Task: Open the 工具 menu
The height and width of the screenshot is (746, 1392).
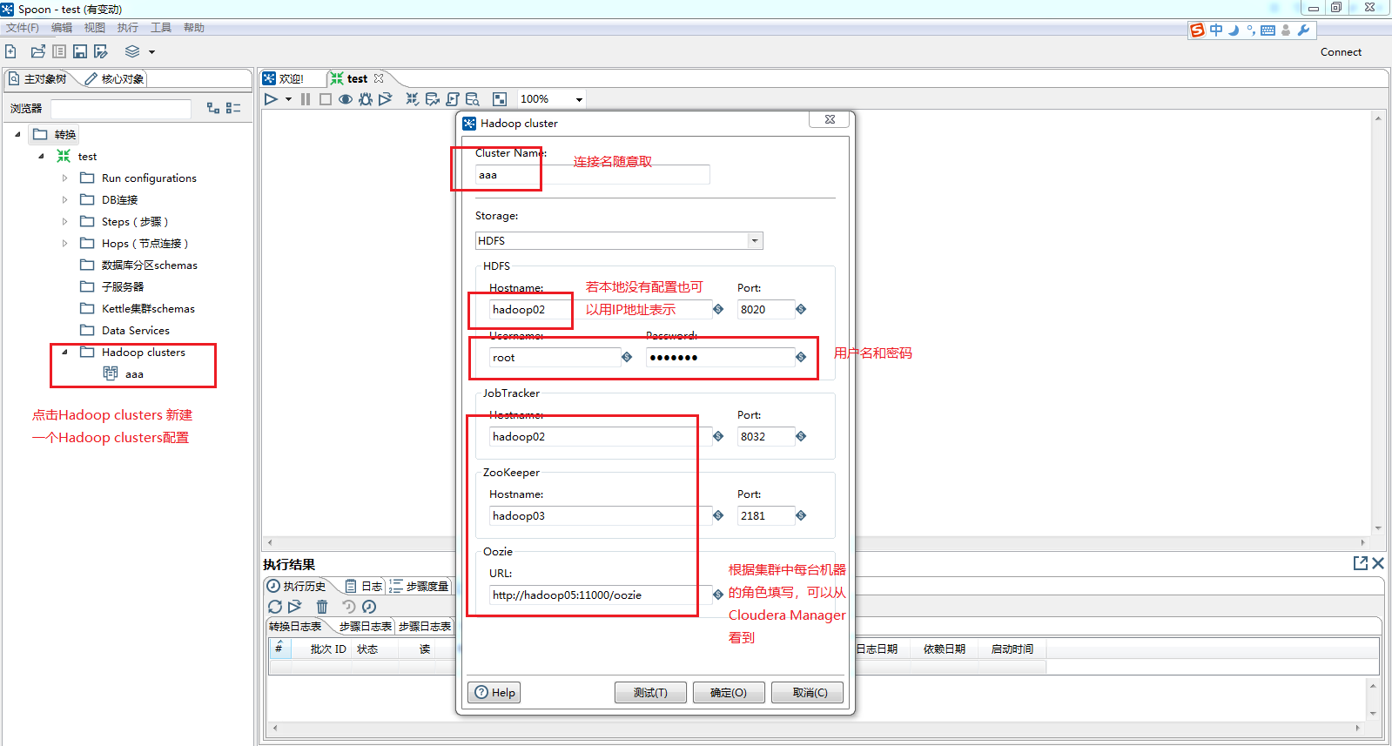Action: (161, 28)
